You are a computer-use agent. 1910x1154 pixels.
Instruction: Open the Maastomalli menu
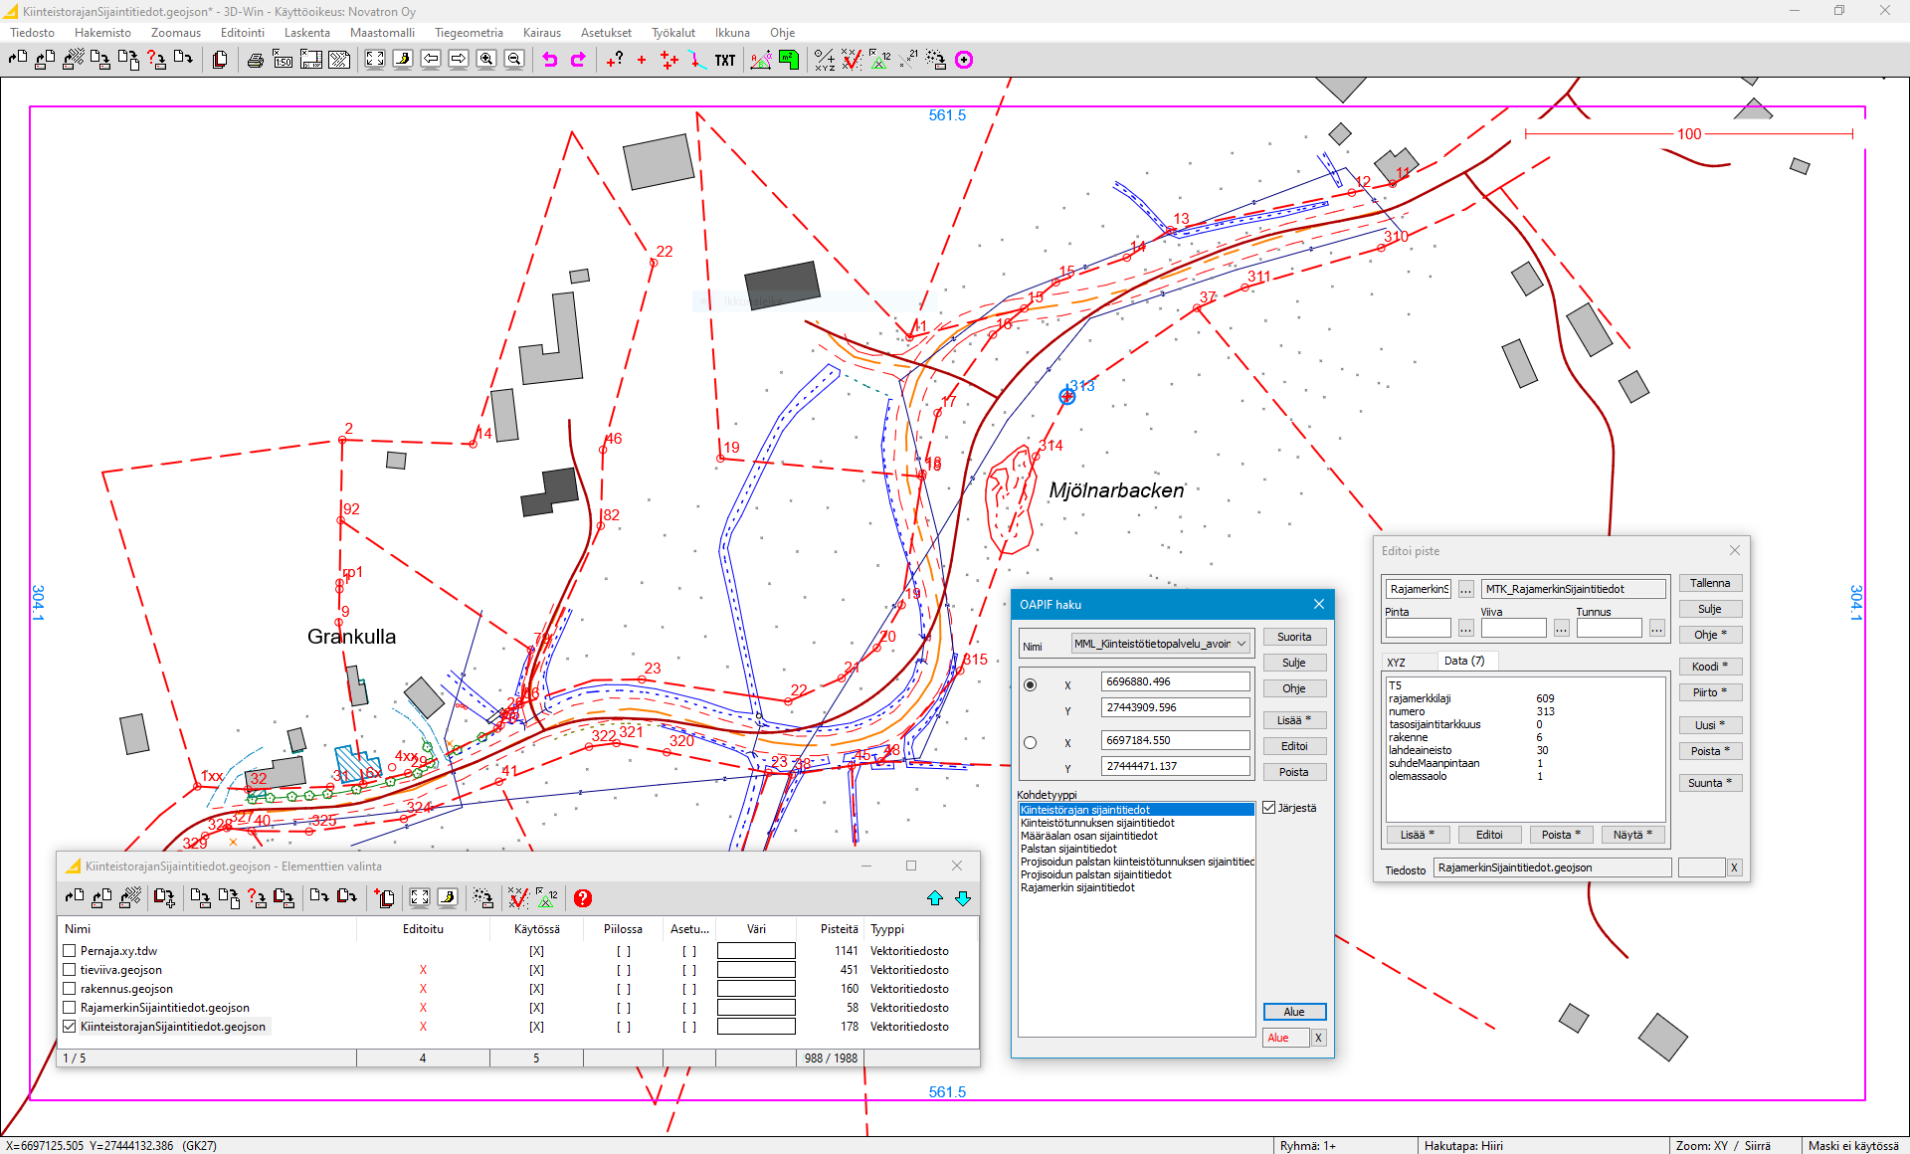point(381,33)
